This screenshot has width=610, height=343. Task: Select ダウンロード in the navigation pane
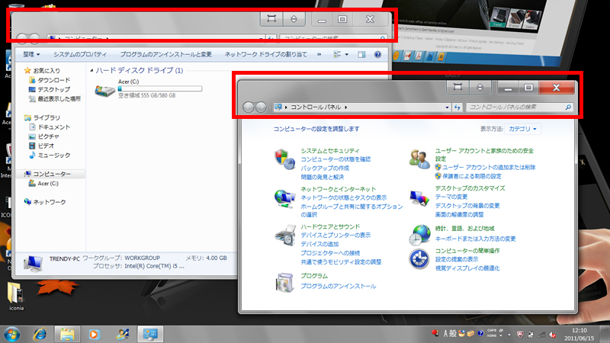coord(53,80)
